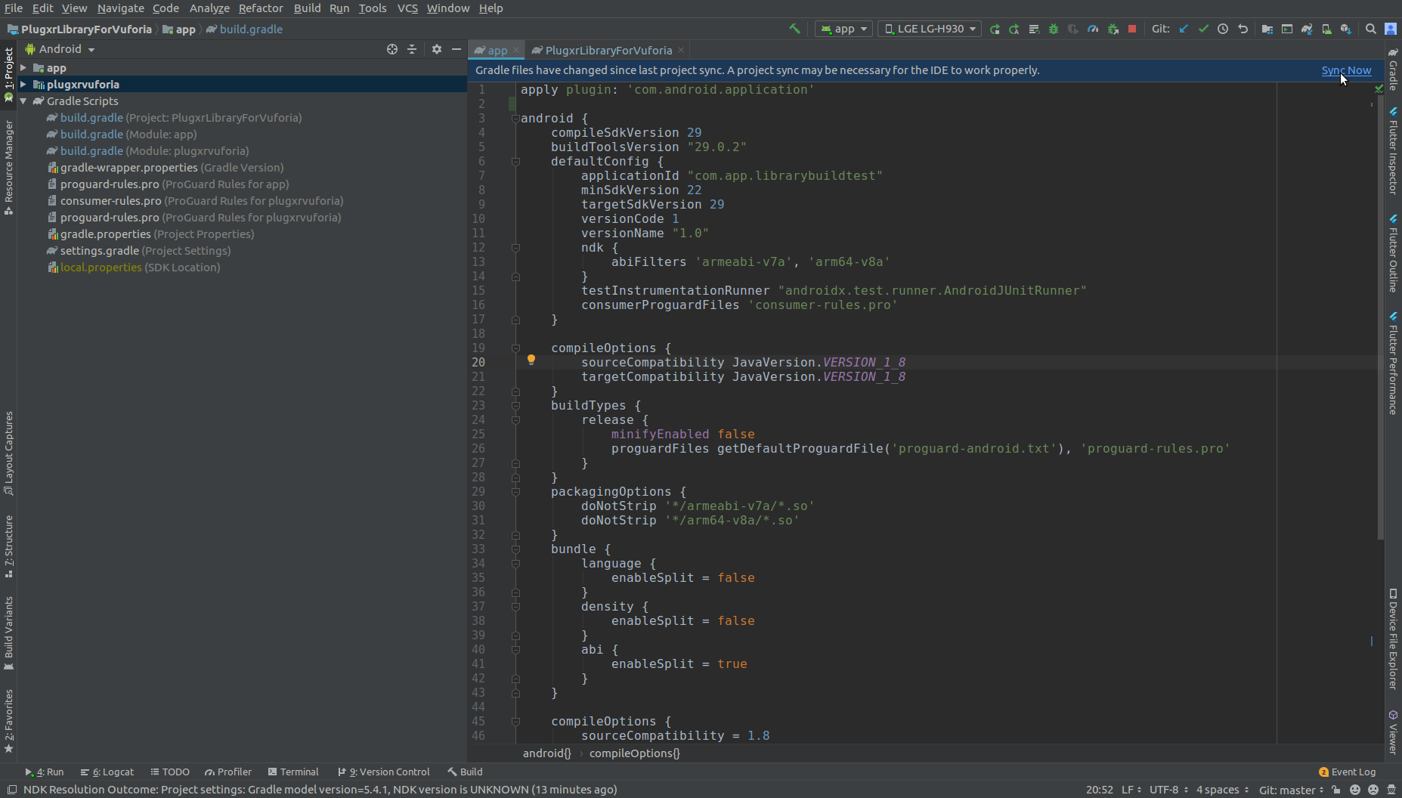Viewport: 1402px width, 798px height.
Task: Open the Terminal tool window
Action: 293,772
